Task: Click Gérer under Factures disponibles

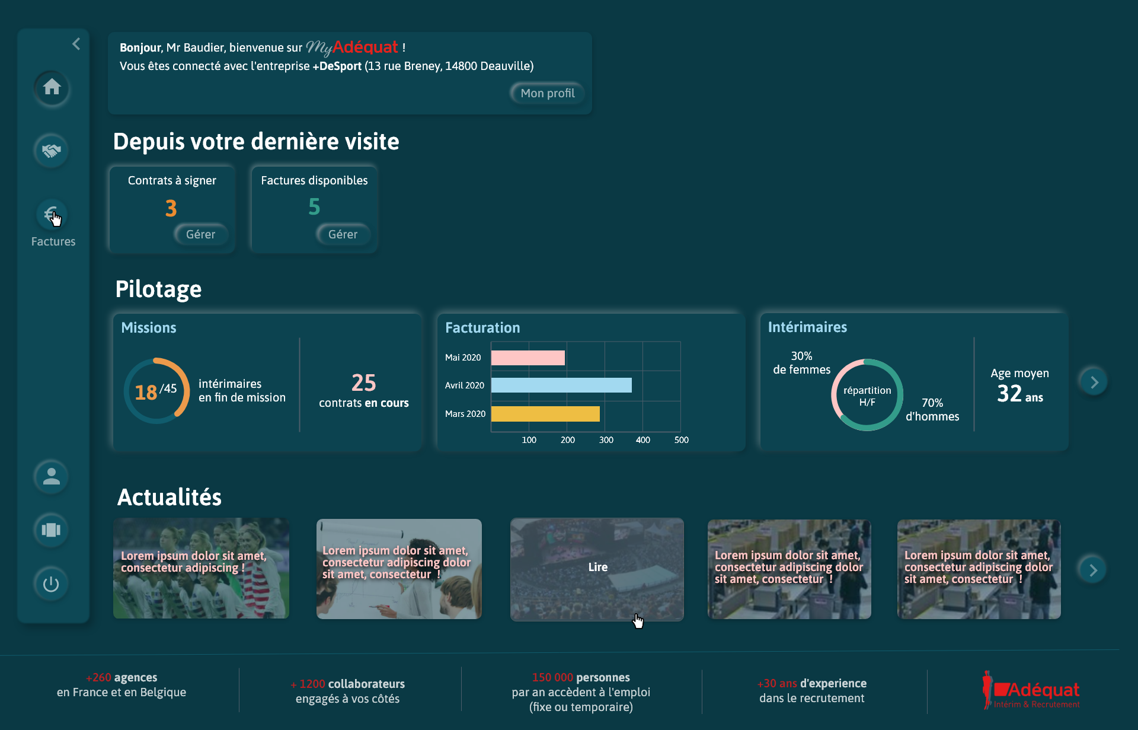Action: (x=343, y=234)
